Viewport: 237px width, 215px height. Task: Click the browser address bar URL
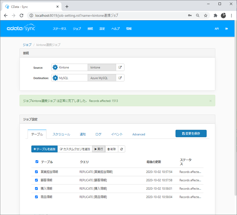pyautogui.click(x=76, y=15)
